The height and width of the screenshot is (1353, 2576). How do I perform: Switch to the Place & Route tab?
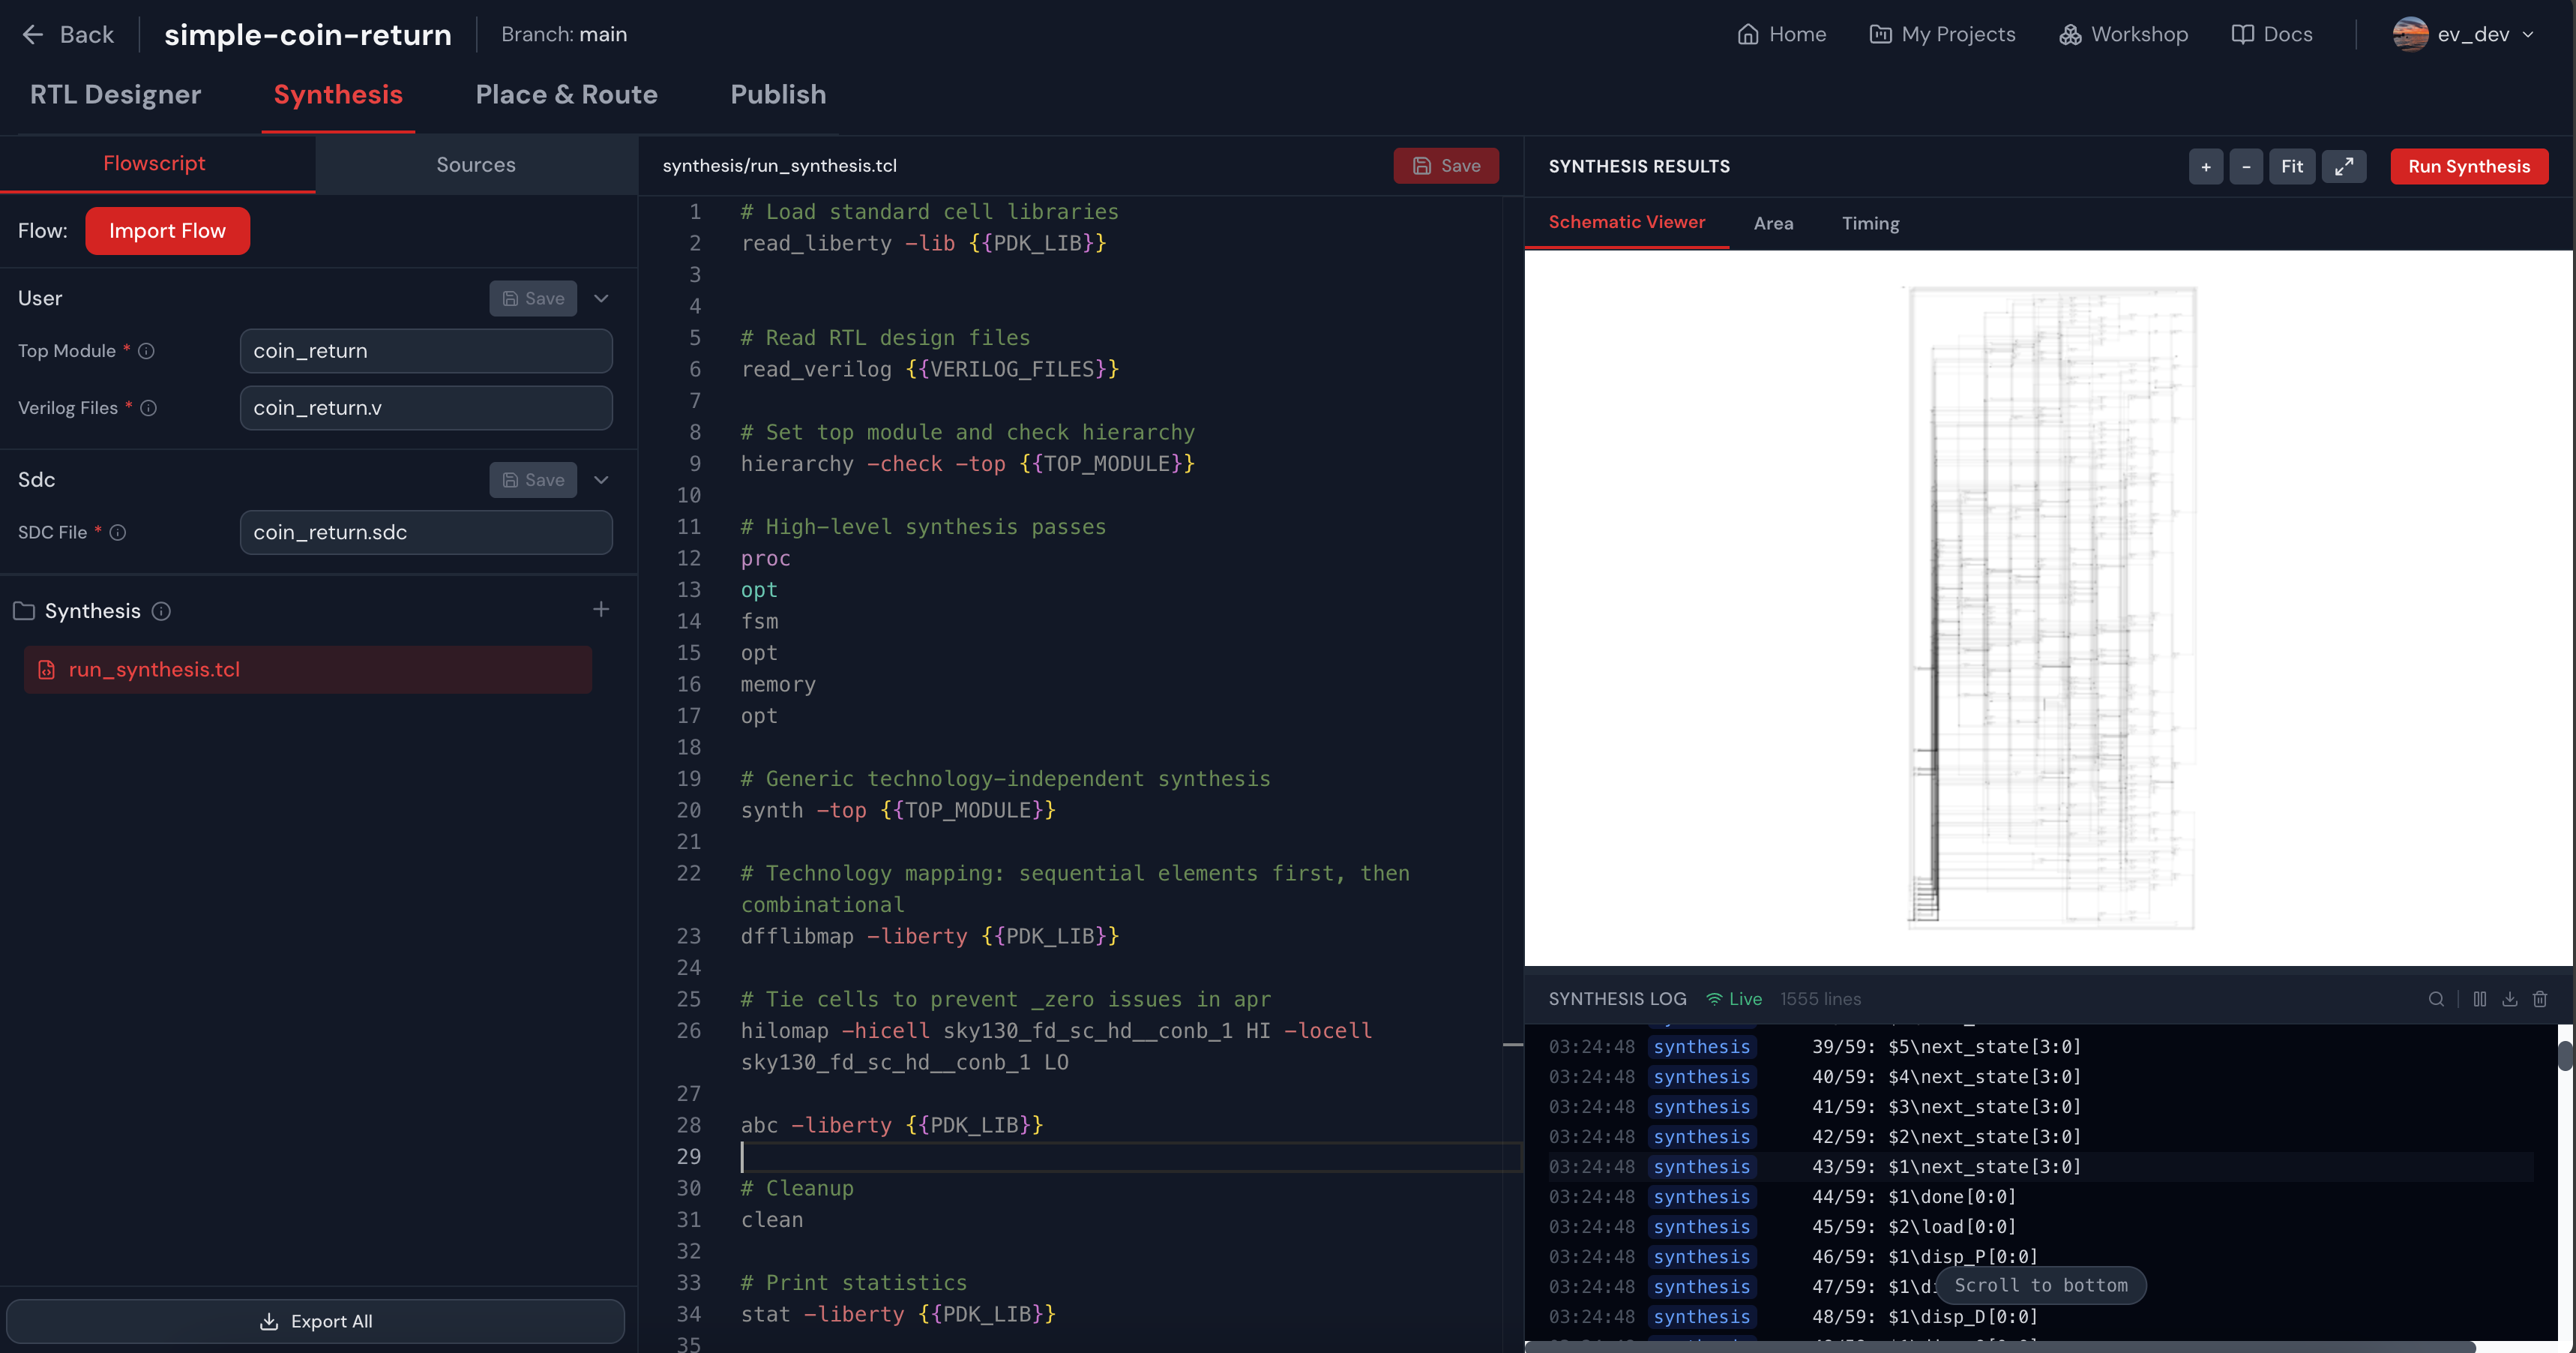pos(566,94)
